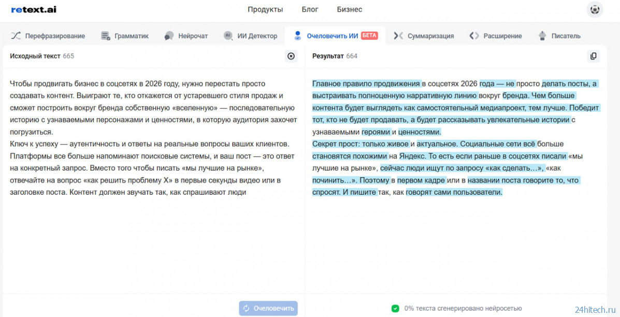The width and height of the screenshot is (620, 317).
Task: Switch to Очеловечить ИИ tab
Action: point(332,36)
